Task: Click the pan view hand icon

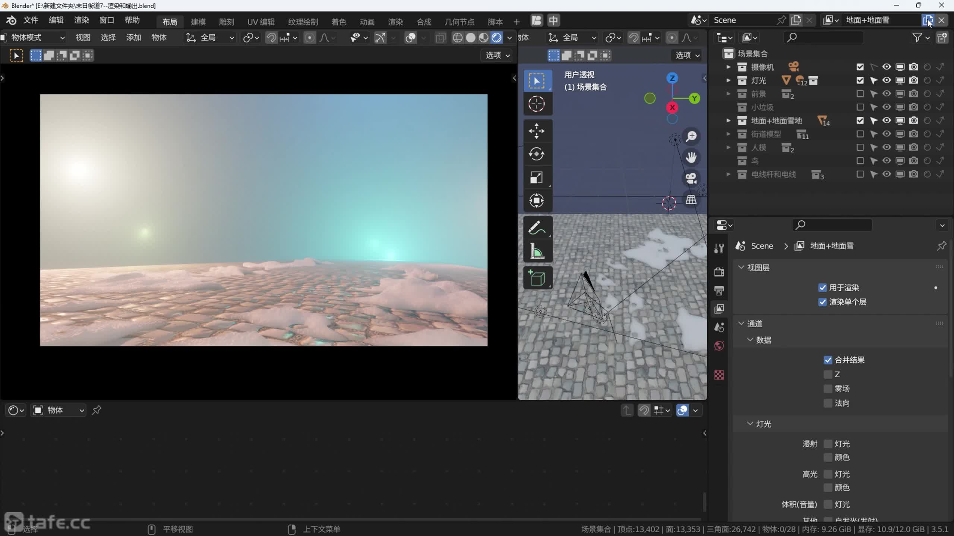Action: [x=691, y=157]
